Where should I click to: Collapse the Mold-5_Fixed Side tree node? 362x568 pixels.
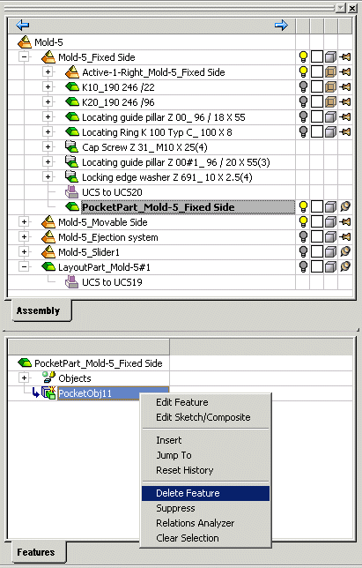(25, 57)
